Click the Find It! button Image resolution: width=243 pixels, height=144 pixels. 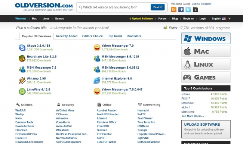158,7
